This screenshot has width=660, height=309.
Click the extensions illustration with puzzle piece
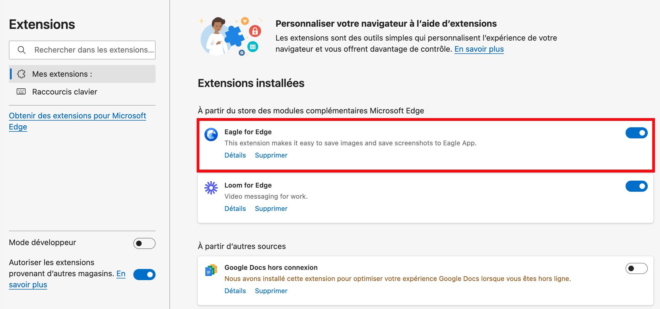(x=231, y=36)
